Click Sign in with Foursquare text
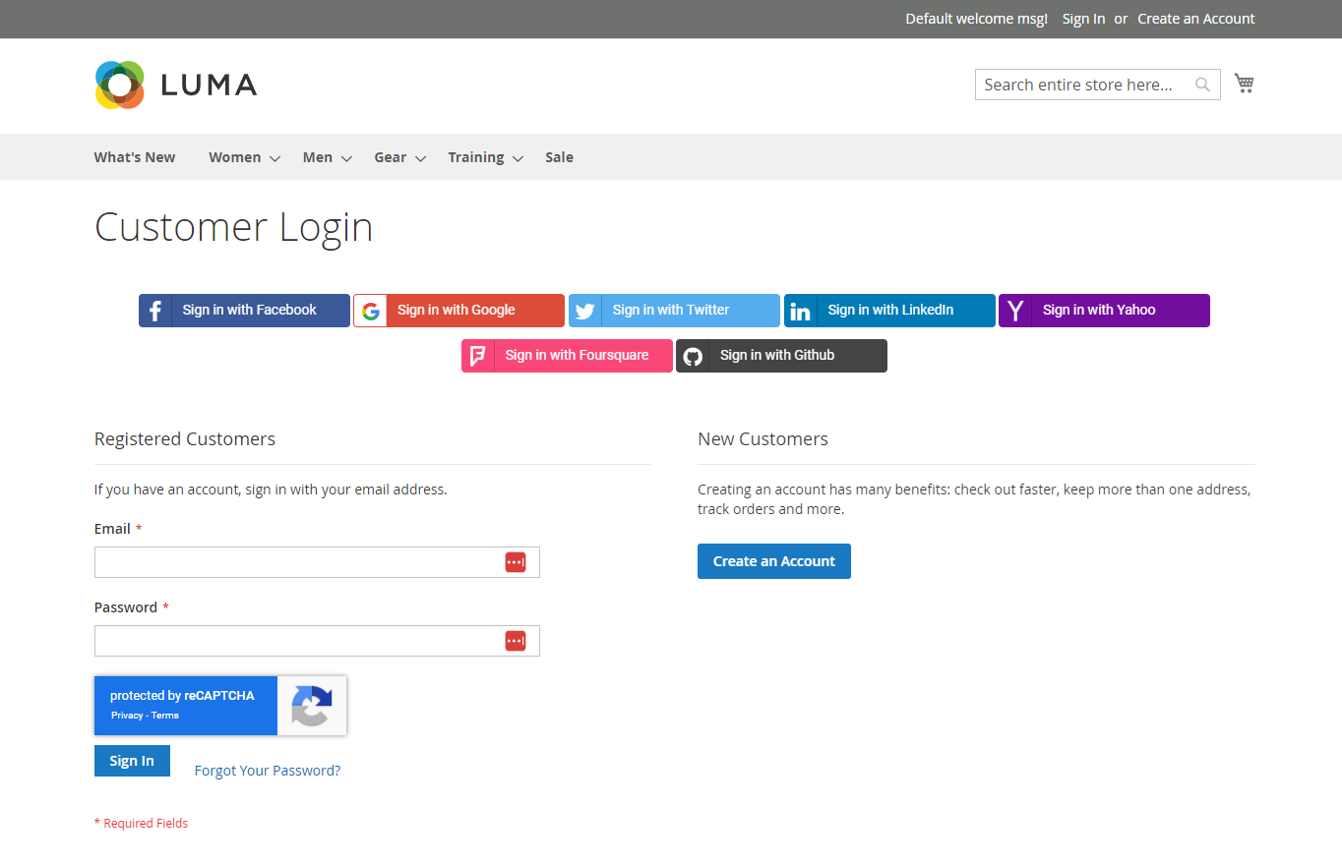Viewport: 1342px width, 864px height. [577, 355]
